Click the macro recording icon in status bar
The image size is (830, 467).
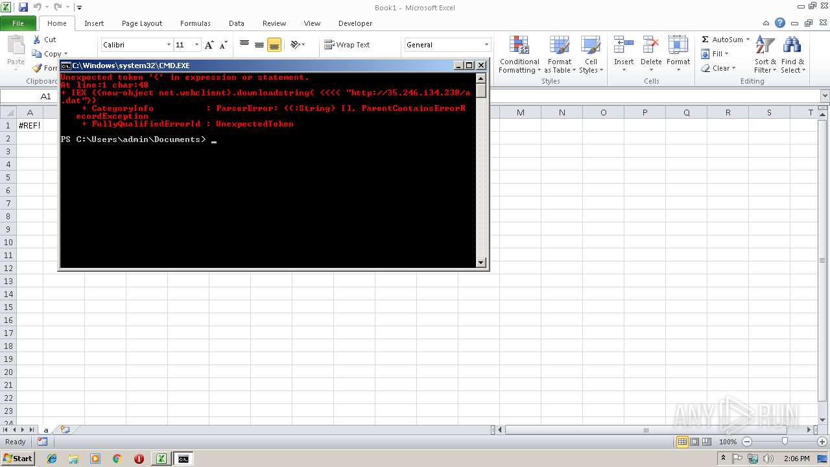[42, 442]
